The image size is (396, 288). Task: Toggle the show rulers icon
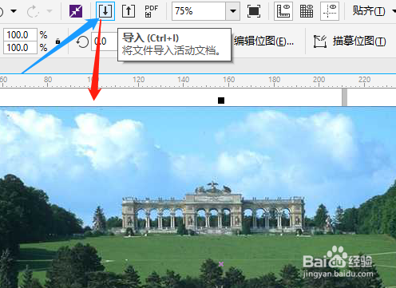coord(283,11)
